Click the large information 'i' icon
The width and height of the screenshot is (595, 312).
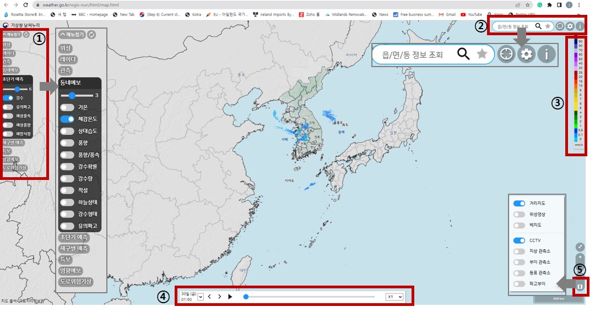tap(547, 54)
